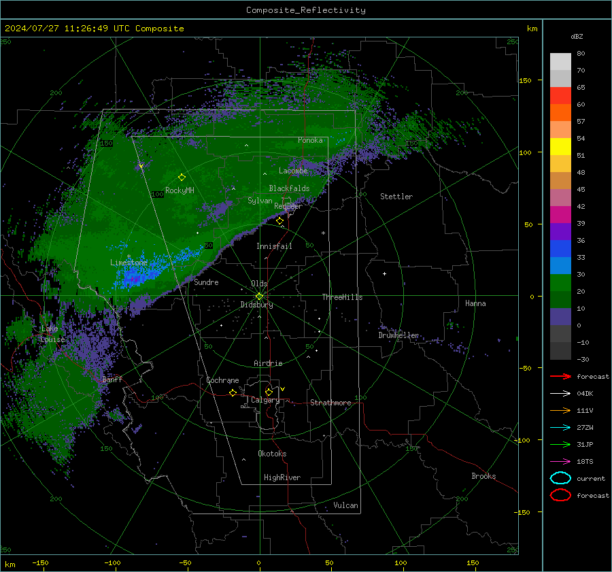
Task: Click the ThreeHills city label
Action: pos(342,297)
